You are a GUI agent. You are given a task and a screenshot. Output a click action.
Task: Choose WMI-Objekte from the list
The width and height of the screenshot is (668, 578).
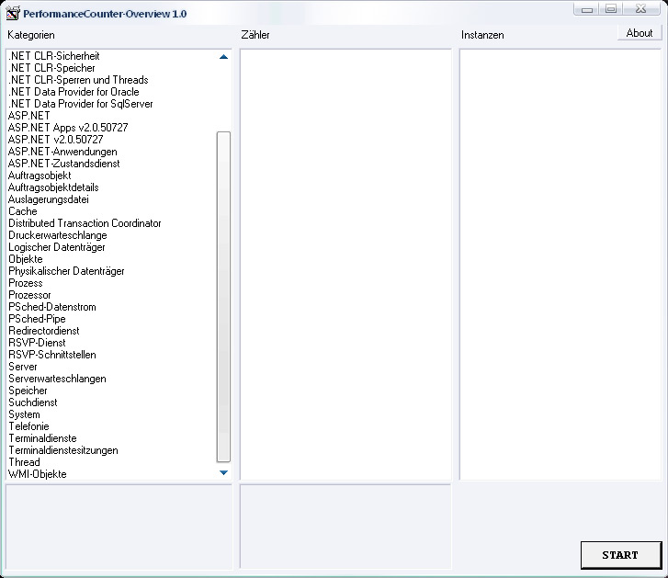[38, 474]
